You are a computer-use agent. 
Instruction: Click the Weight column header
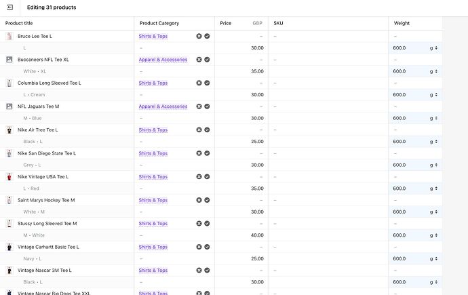402,23
